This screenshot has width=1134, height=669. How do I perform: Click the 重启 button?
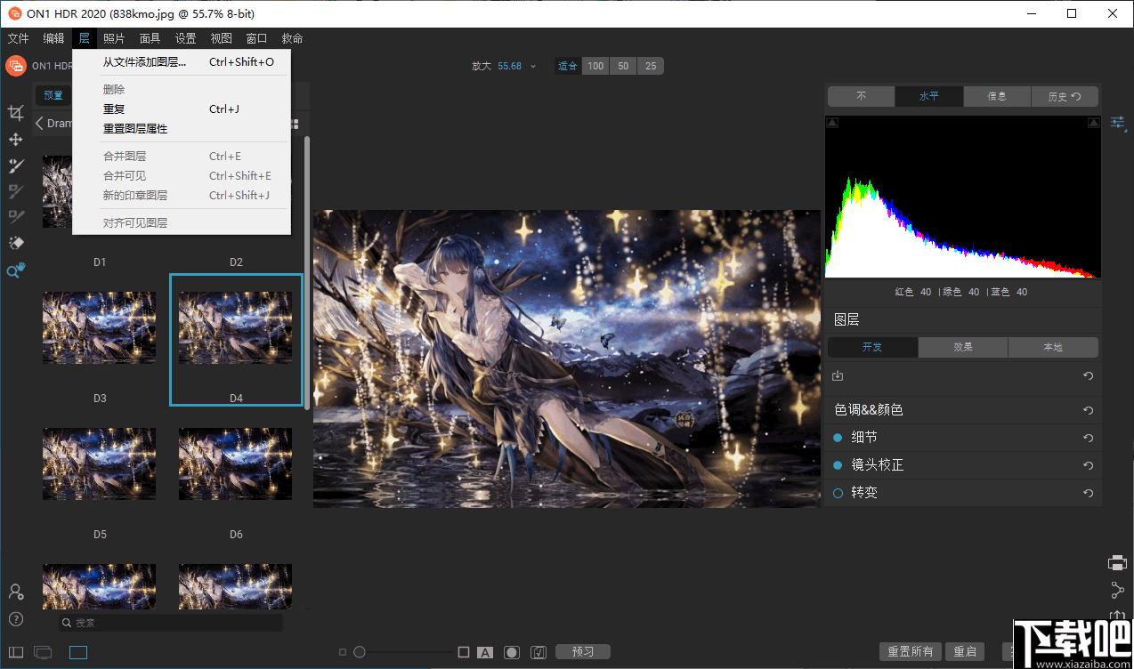click(965, 652)
